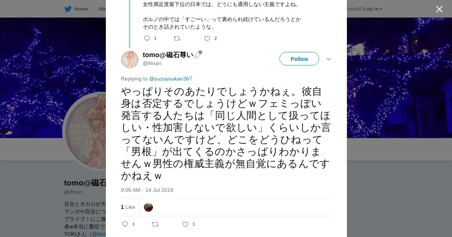Screen dimensions: 452x237
Task: Follow the @ifmari account
Action: [299, 59]
